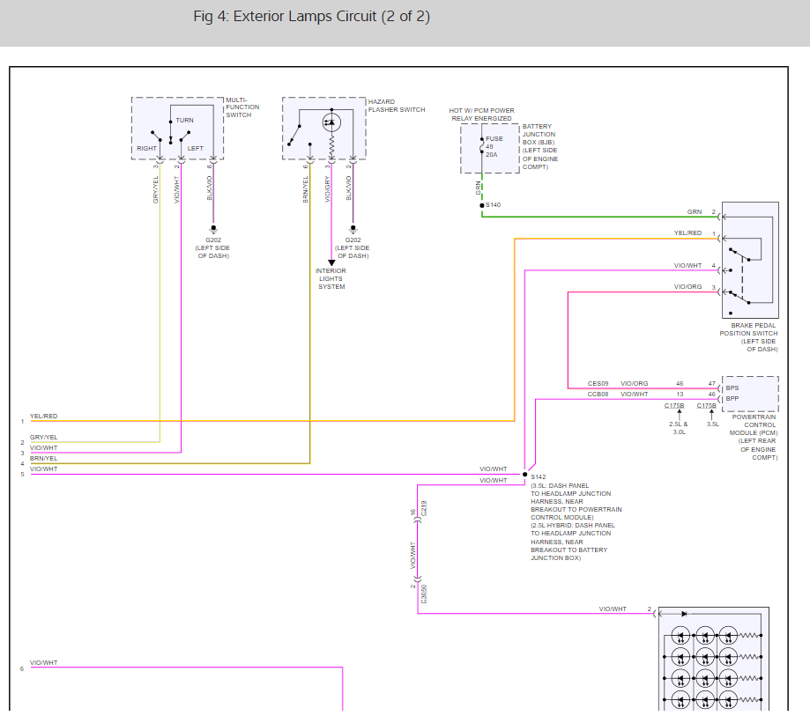This screenshot has height=723, width=810.
Task: Click the lamp symbol inside Hazard Flasher Switch
Action: tap(331, 122)
